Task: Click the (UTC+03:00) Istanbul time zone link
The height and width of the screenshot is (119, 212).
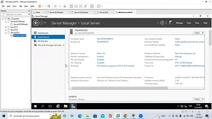Action: pyautogui.click(x=184, y=63)
